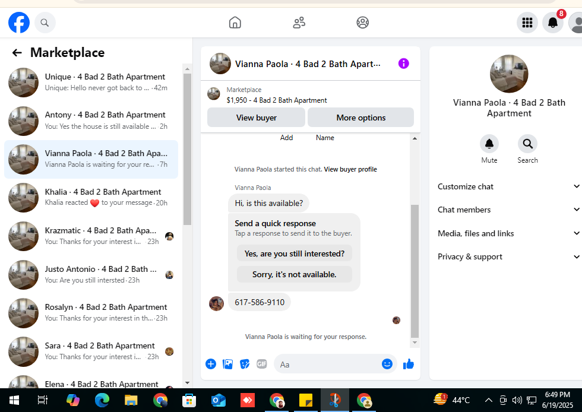Expand the Customize chat section
Viewport: 582px width, 412px height.
tap(508, 186)
